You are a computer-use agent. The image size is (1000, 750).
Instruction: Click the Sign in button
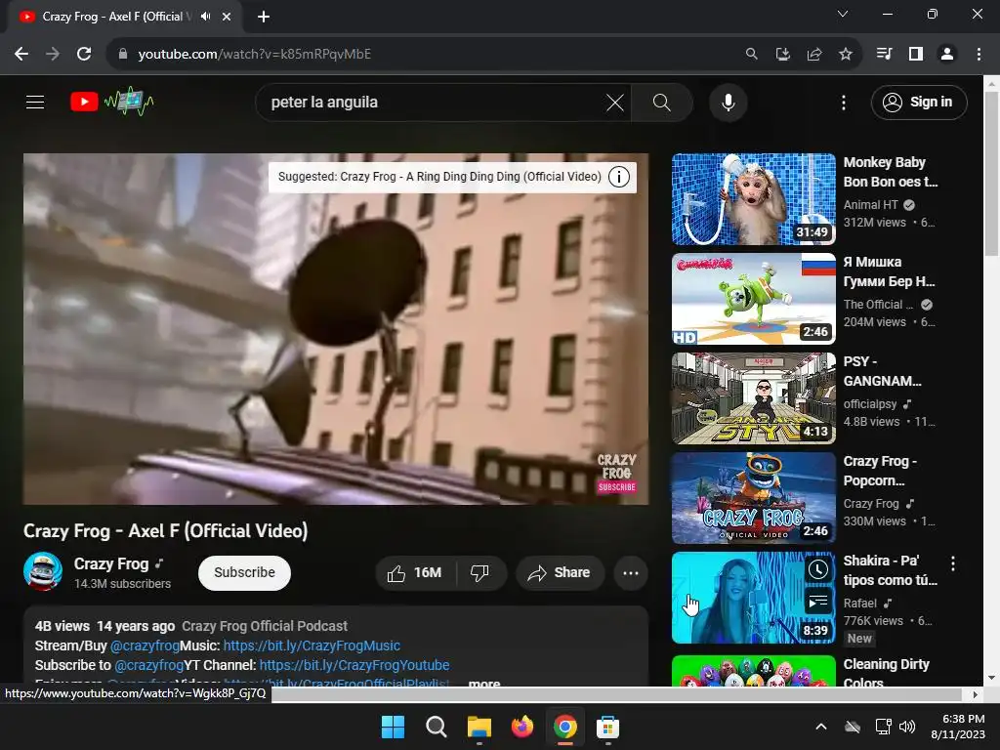[x=919, y=102]
